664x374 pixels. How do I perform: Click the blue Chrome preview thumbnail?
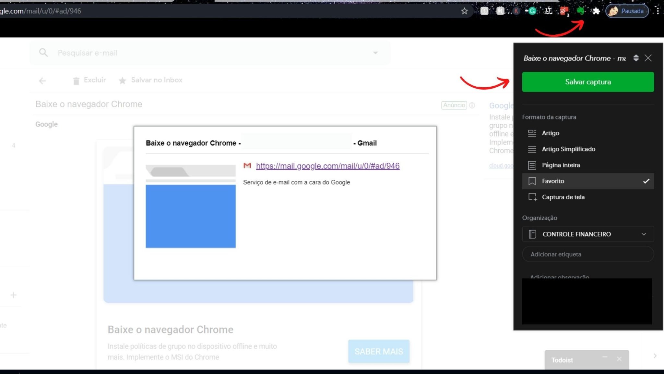pyautogui.click(x=191, y=206)
